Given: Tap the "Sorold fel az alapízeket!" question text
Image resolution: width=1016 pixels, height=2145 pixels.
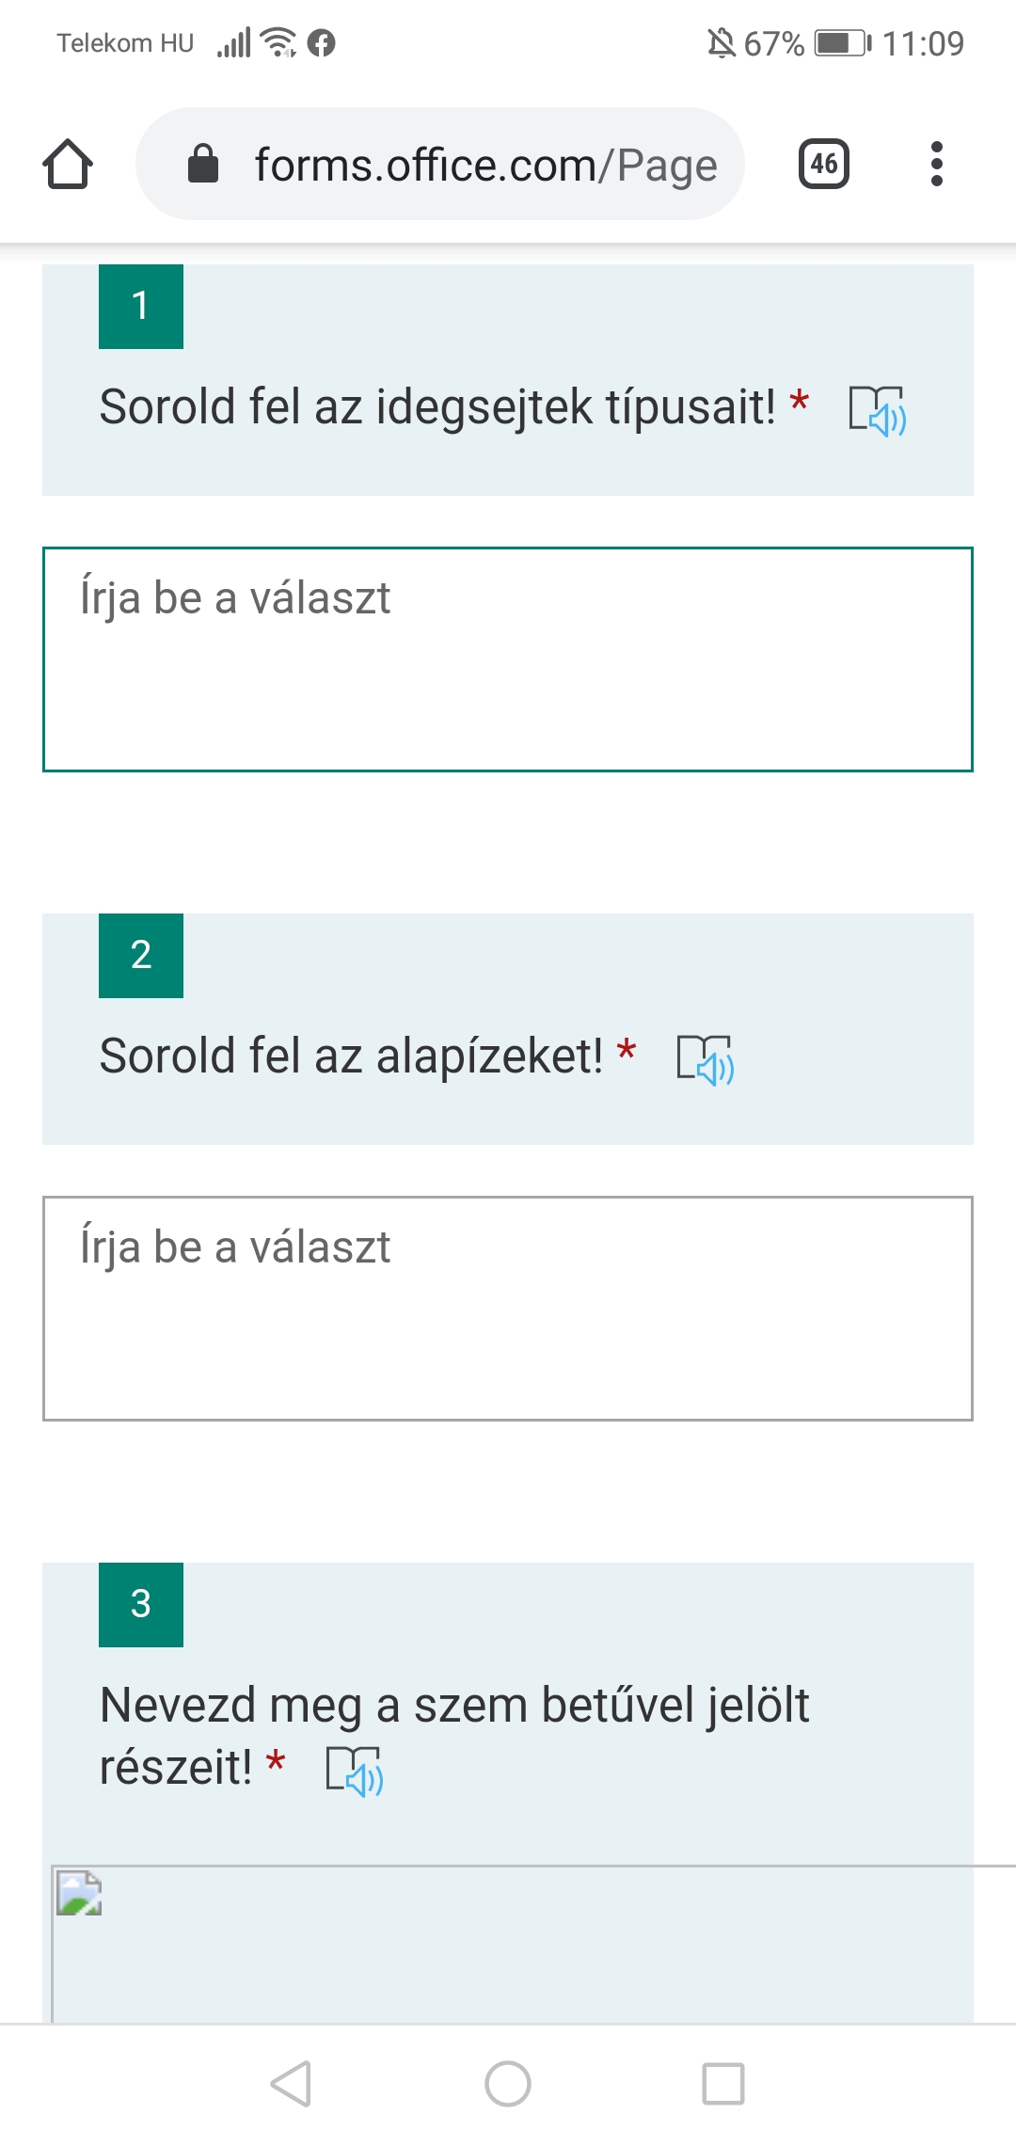Looking at the screenshot, I should [x=351, y=1056].
